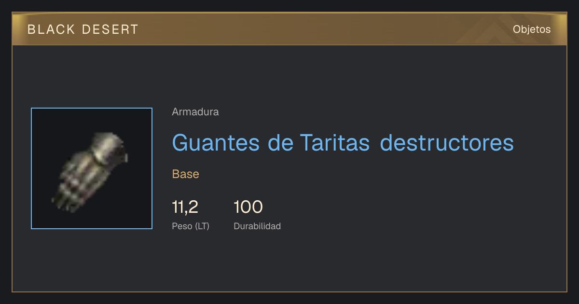Click the word Taritas in the title
Image resolution: width=579 pixels, height=304 pixels.
click(335, 143)
